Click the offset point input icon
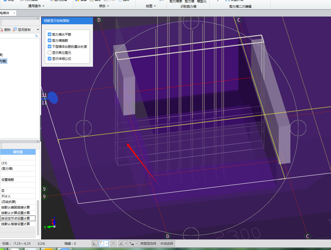331x250 pixels. (132, 243)
